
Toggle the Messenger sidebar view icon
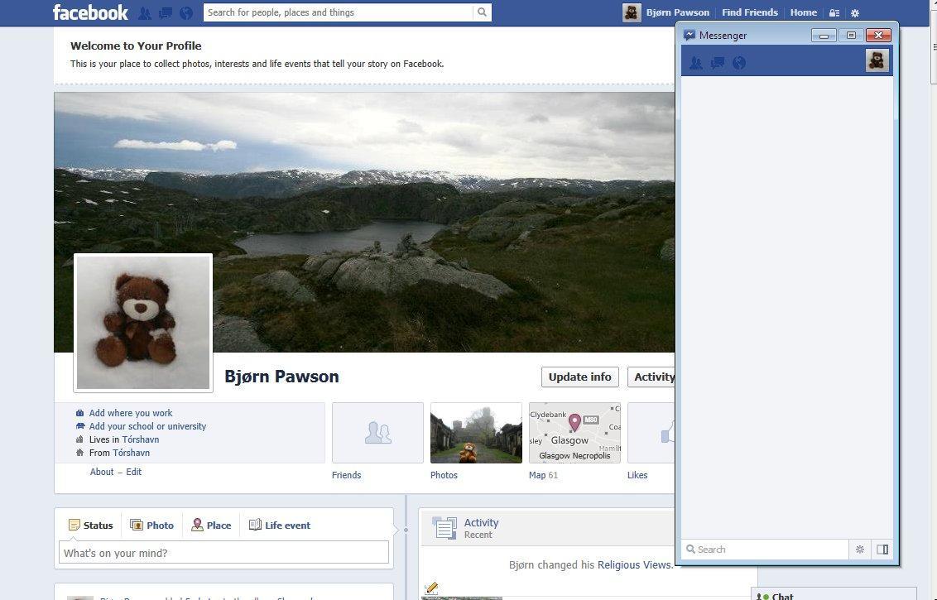(882, 549)
